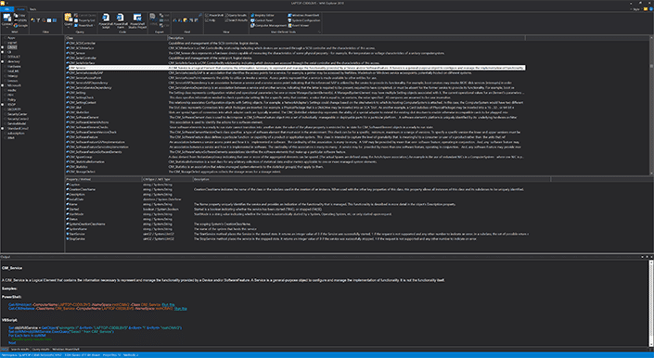Switch to the Tools ribbon tab

click(x=32, y=9)
